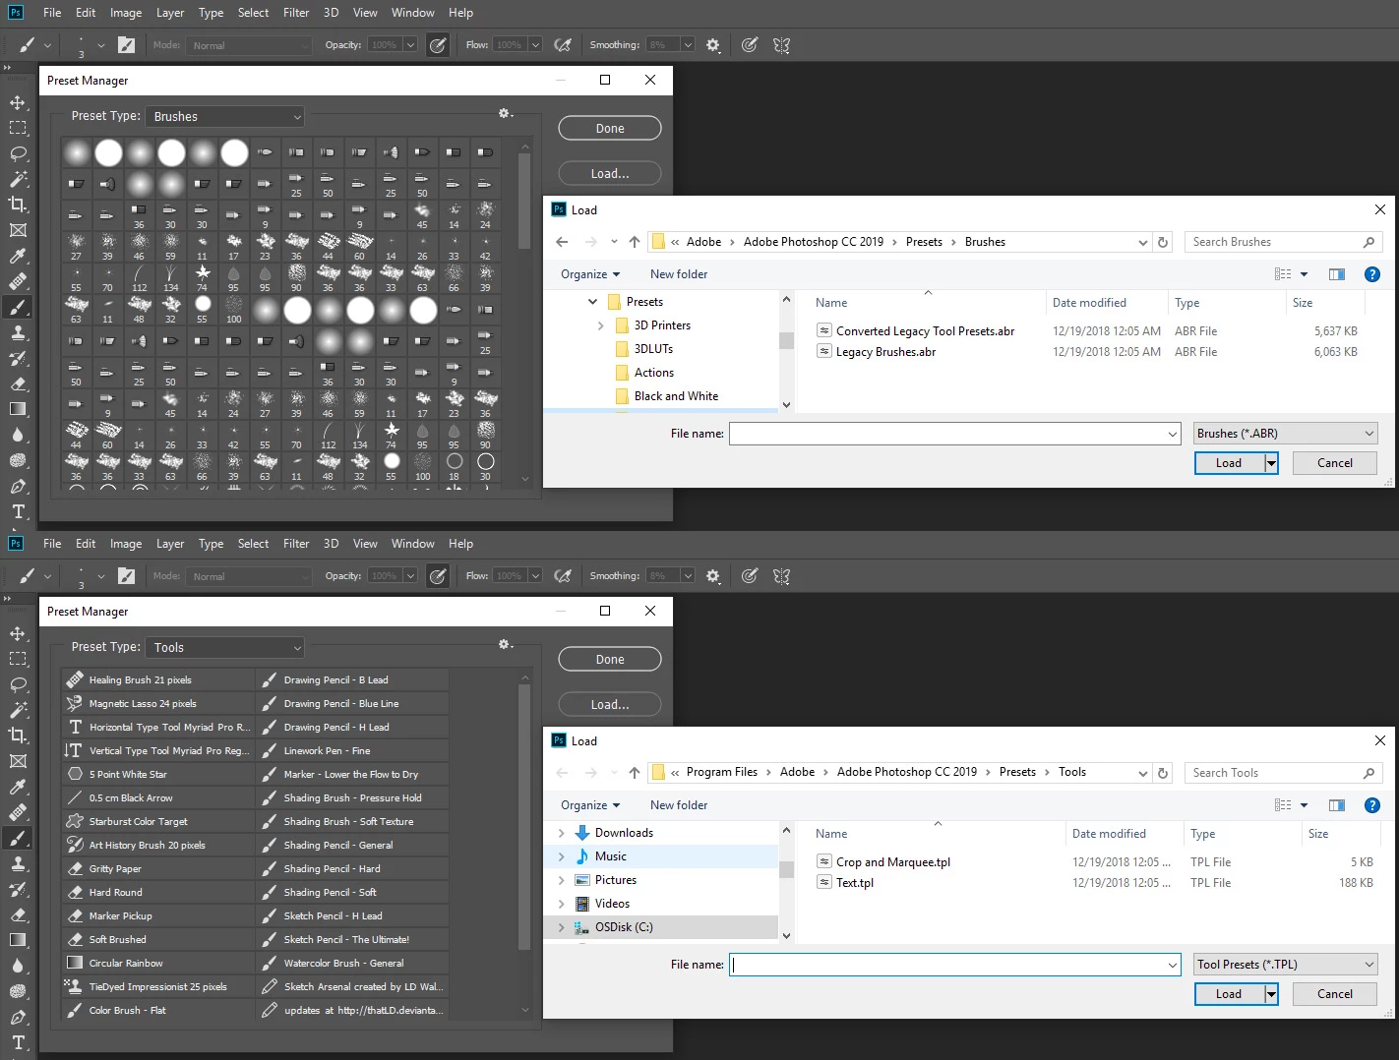Open Preset Type dropdown showing Tools
1399x1060 pixels.
pos(225,647)
